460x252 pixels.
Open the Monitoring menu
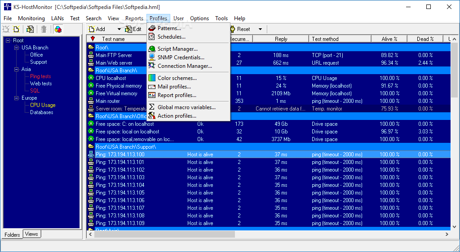(31, 18)
